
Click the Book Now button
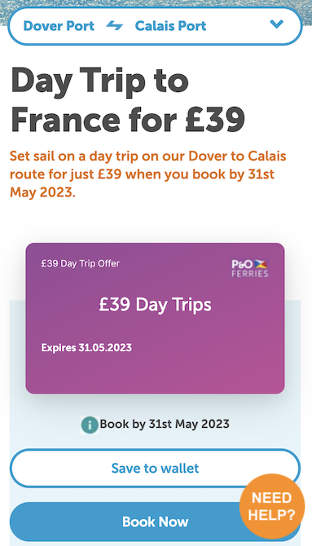click(x=155, y=522)
